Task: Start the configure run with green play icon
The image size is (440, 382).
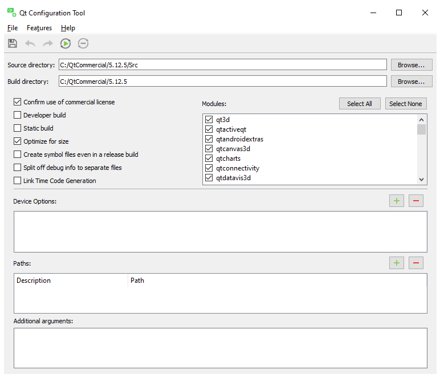Action: pos(66,43)
